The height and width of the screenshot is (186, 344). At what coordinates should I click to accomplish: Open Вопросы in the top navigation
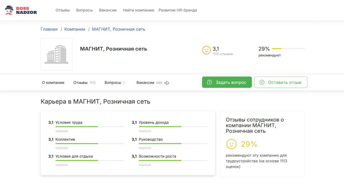tap(84, 10)
